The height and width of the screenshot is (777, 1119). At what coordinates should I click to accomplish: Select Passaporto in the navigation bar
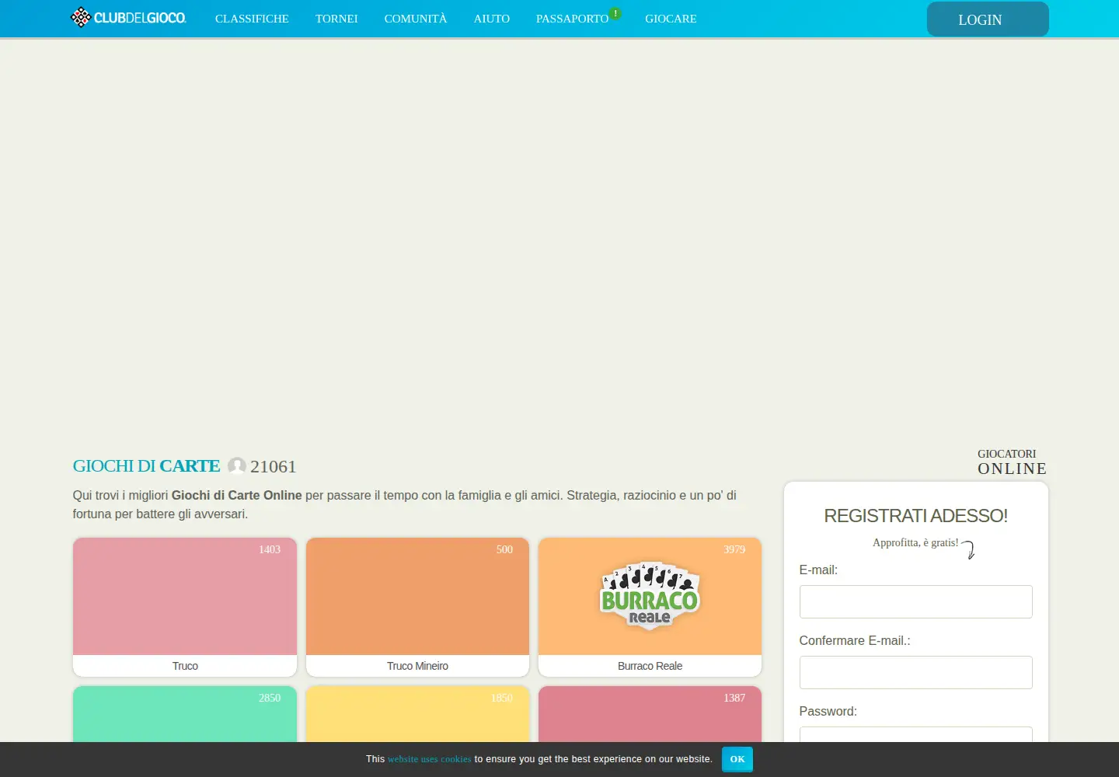coord(572,19)
